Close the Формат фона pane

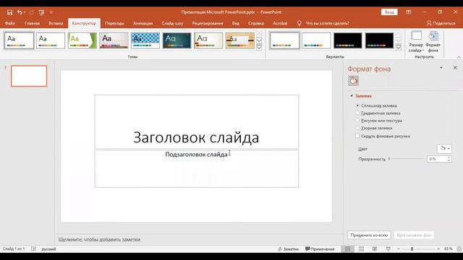[x=455, y=68]
